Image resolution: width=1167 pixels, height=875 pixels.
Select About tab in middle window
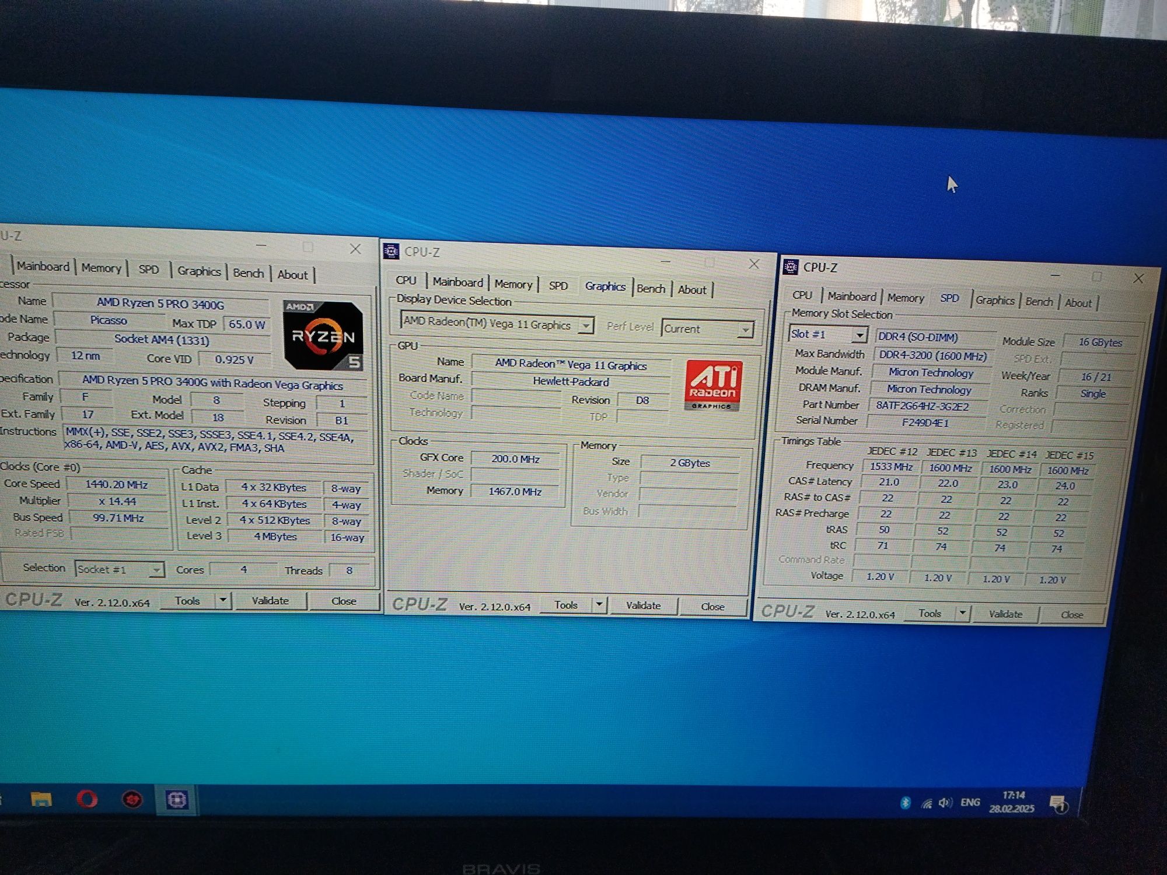692,290
